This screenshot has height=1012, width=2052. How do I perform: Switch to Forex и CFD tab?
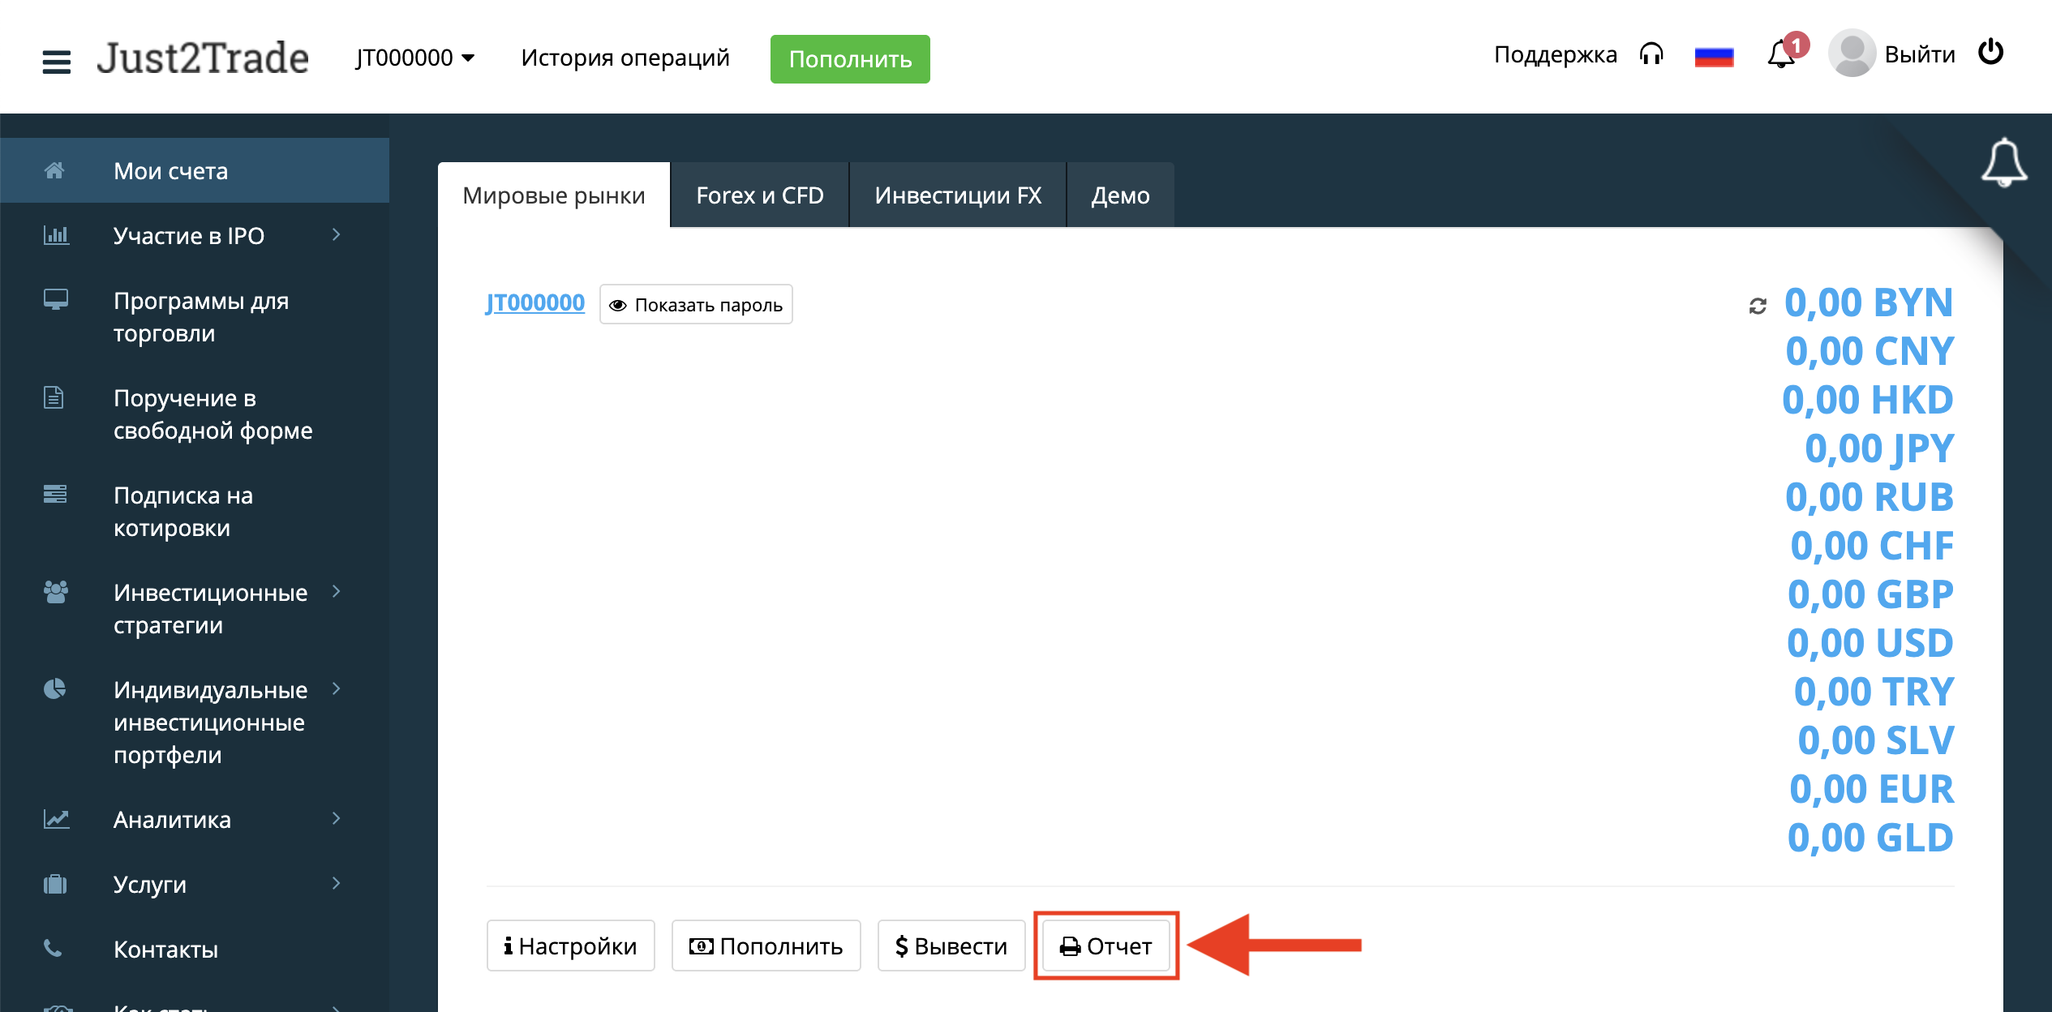759,195
